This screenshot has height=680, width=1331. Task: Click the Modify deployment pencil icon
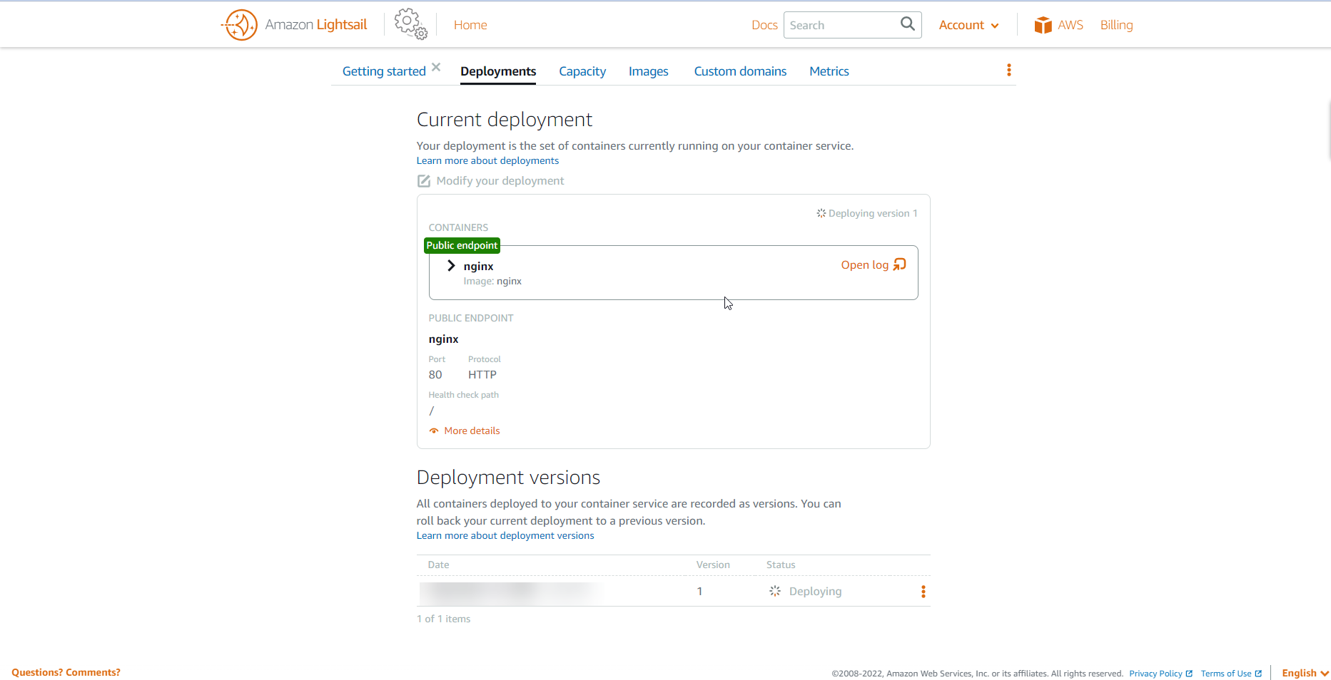(x=424, y=181)
